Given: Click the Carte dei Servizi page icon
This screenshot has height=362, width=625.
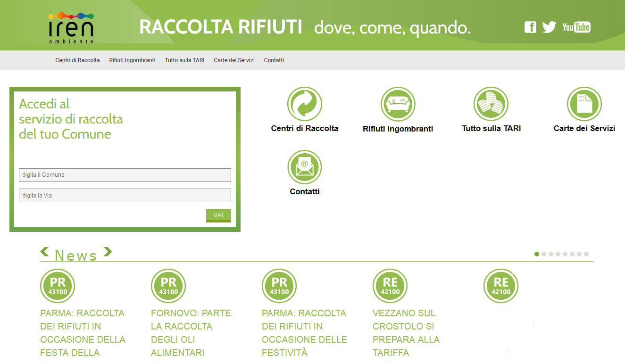Looking at the screenshot, I should click(584, 104).
